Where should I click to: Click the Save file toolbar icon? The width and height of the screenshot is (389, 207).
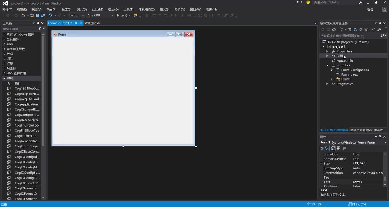[37, 15]
